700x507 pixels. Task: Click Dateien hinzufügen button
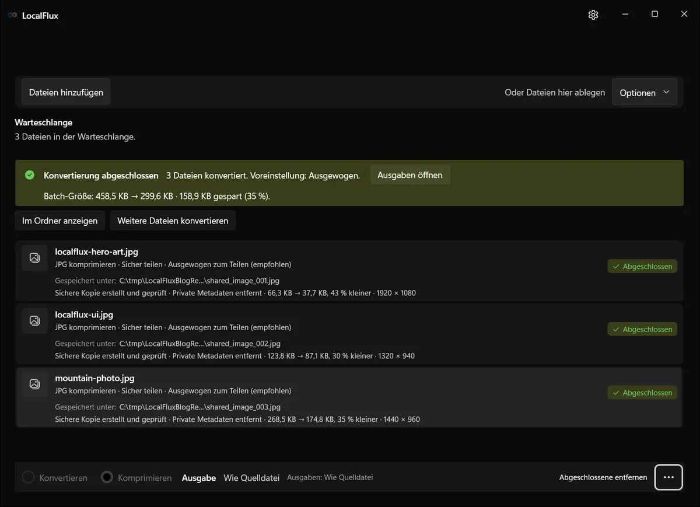tap(66, 92)
